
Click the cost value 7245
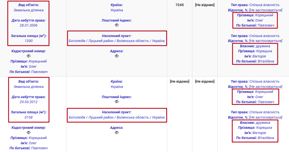point(180,5)
